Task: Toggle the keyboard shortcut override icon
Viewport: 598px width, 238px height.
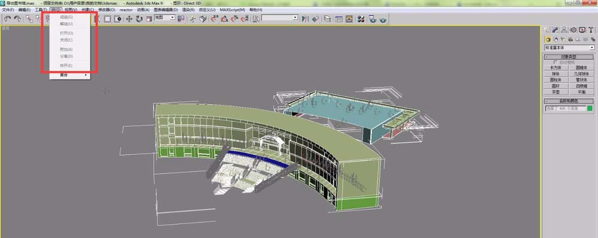Action: tap(203, 19)
